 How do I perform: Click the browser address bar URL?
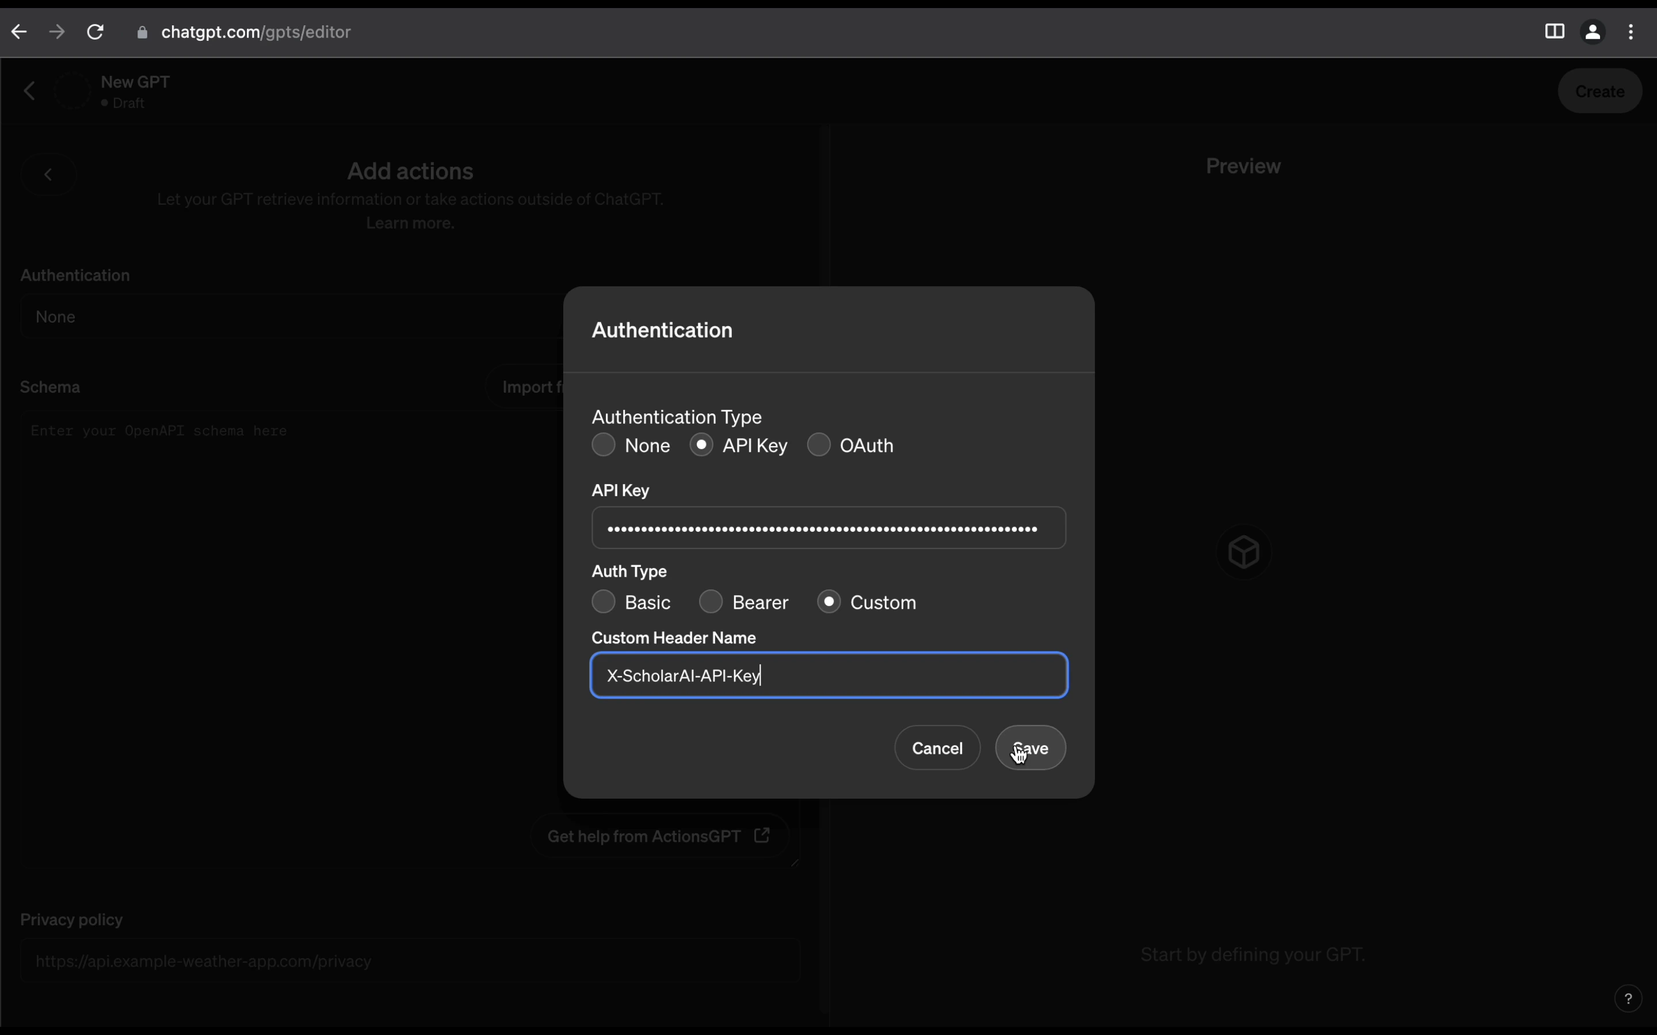click(x=256, y=32)
